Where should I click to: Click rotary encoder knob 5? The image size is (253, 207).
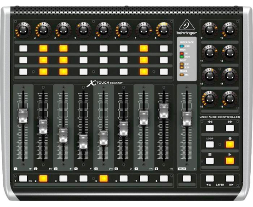(x=103, y=30)
